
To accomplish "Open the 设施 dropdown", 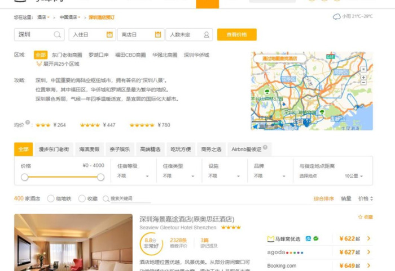I will tap(224, 176).
